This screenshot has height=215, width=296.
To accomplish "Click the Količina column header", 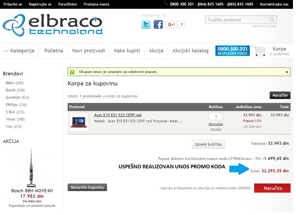I will [x=216, y=107].
